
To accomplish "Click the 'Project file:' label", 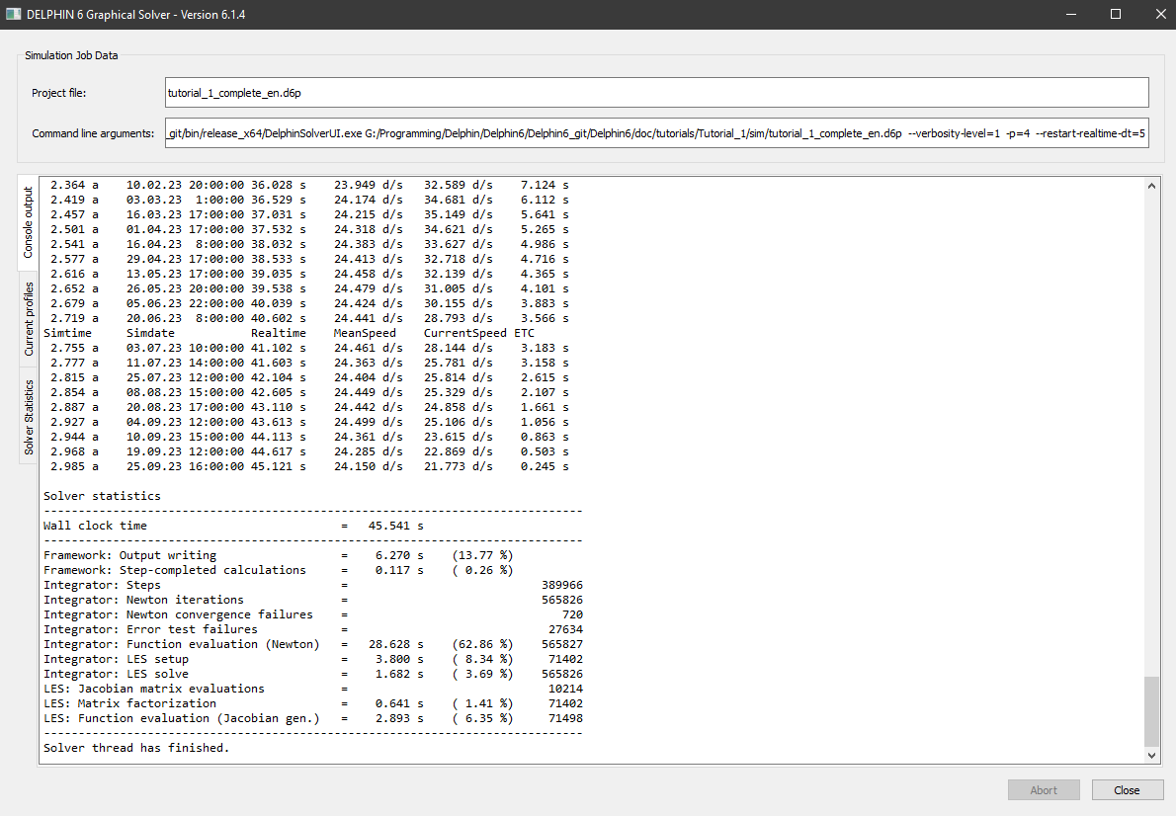I will pyautogui.click(x=58, y=93).
